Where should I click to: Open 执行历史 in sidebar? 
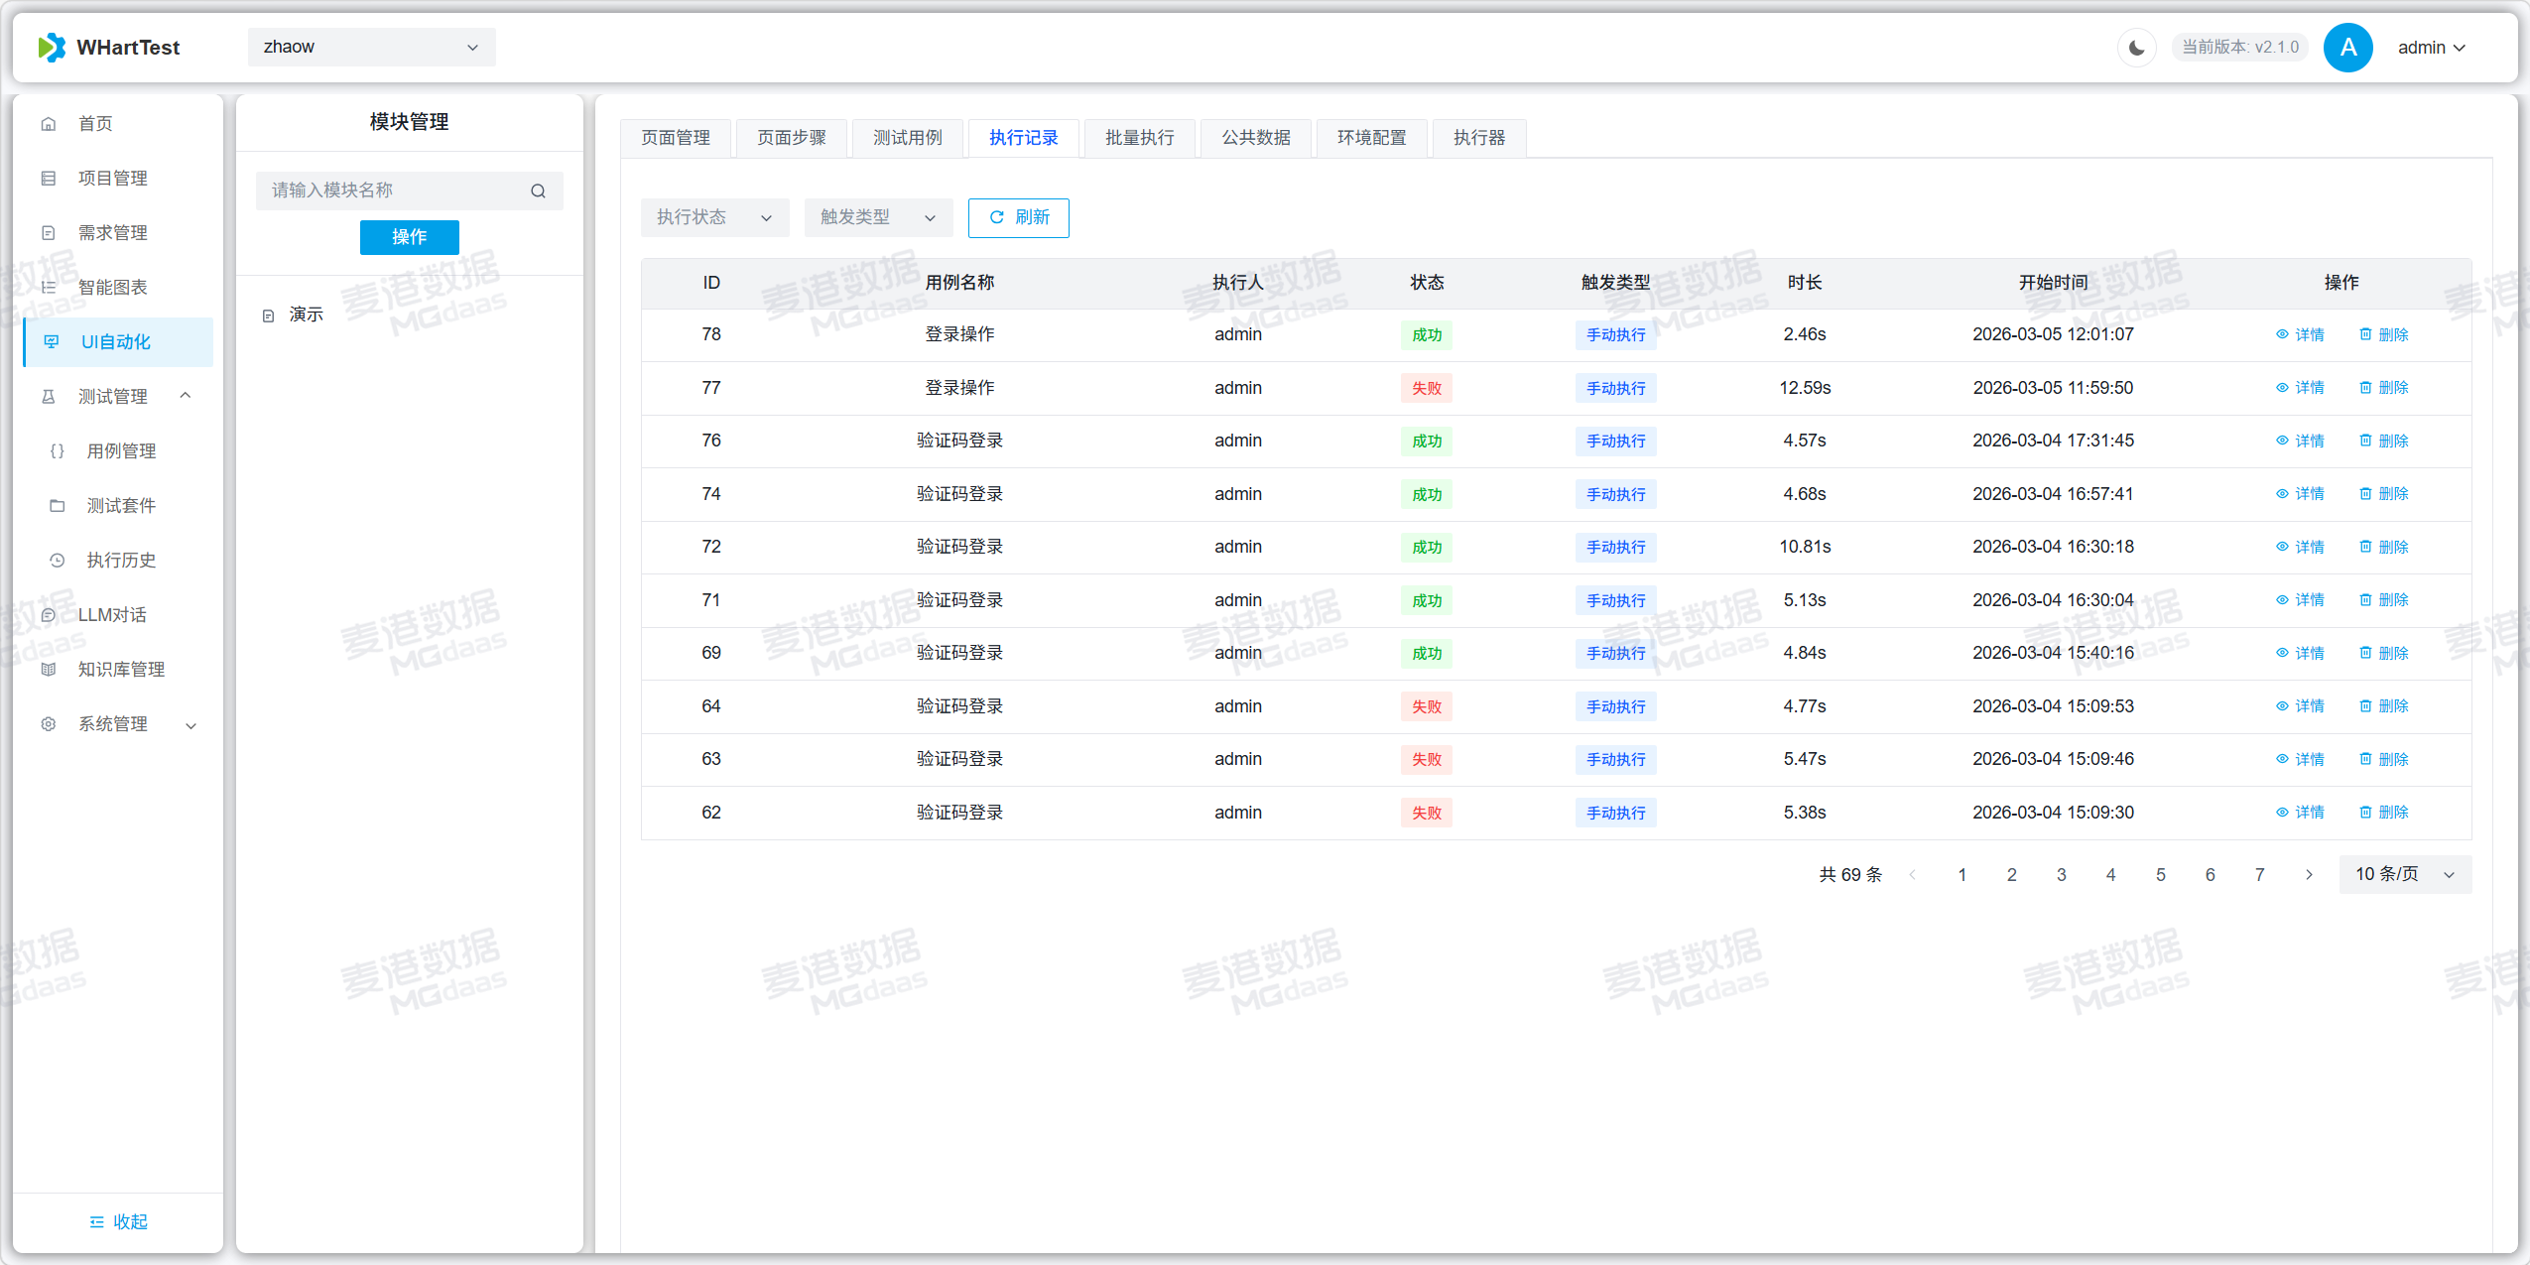tap(121, 560)
